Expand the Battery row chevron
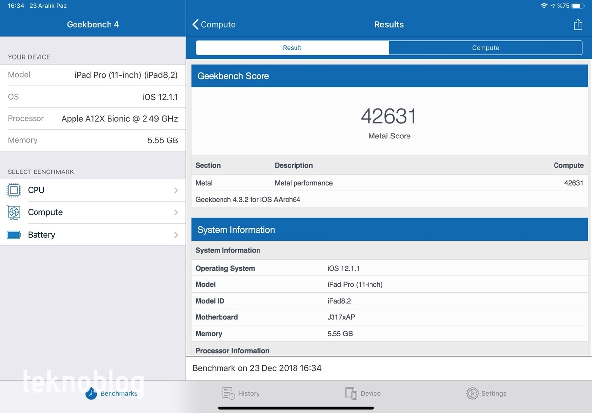This screenshot has height=413, width=592. 176,235
